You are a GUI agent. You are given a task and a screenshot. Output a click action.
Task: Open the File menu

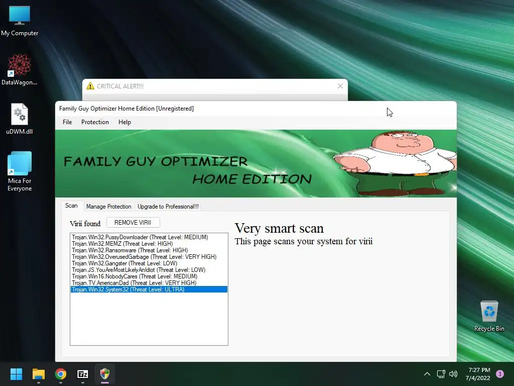[x=67, y=122]
